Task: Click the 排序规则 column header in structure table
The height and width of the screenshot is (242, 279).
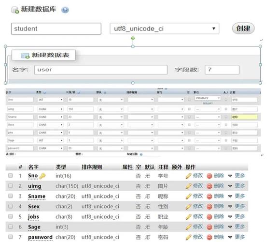Action: pyautogui.click(x=92, y=167)
